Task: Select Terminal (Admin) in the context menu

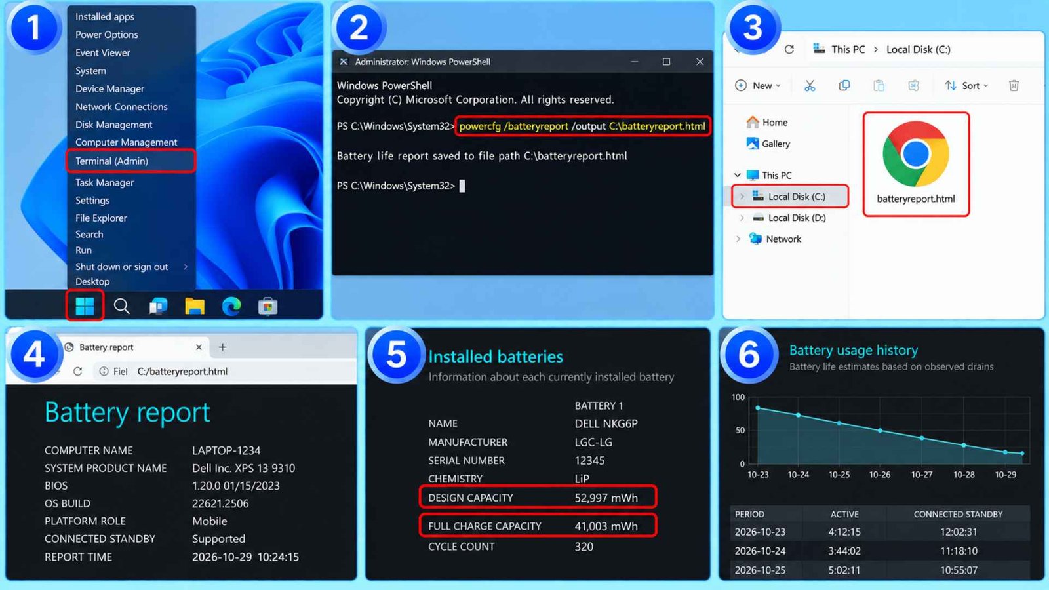Action: (130, 161)
